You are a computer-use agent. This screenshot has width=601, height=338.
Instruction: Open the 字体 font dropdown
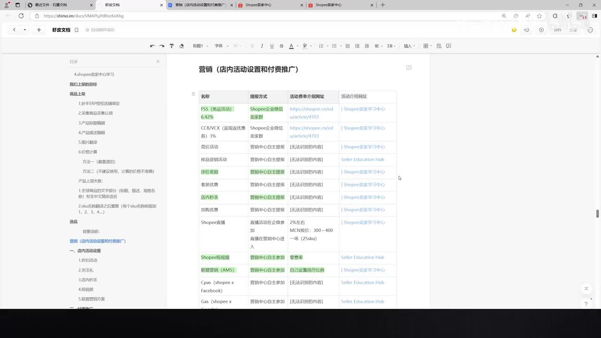[222, 46]
